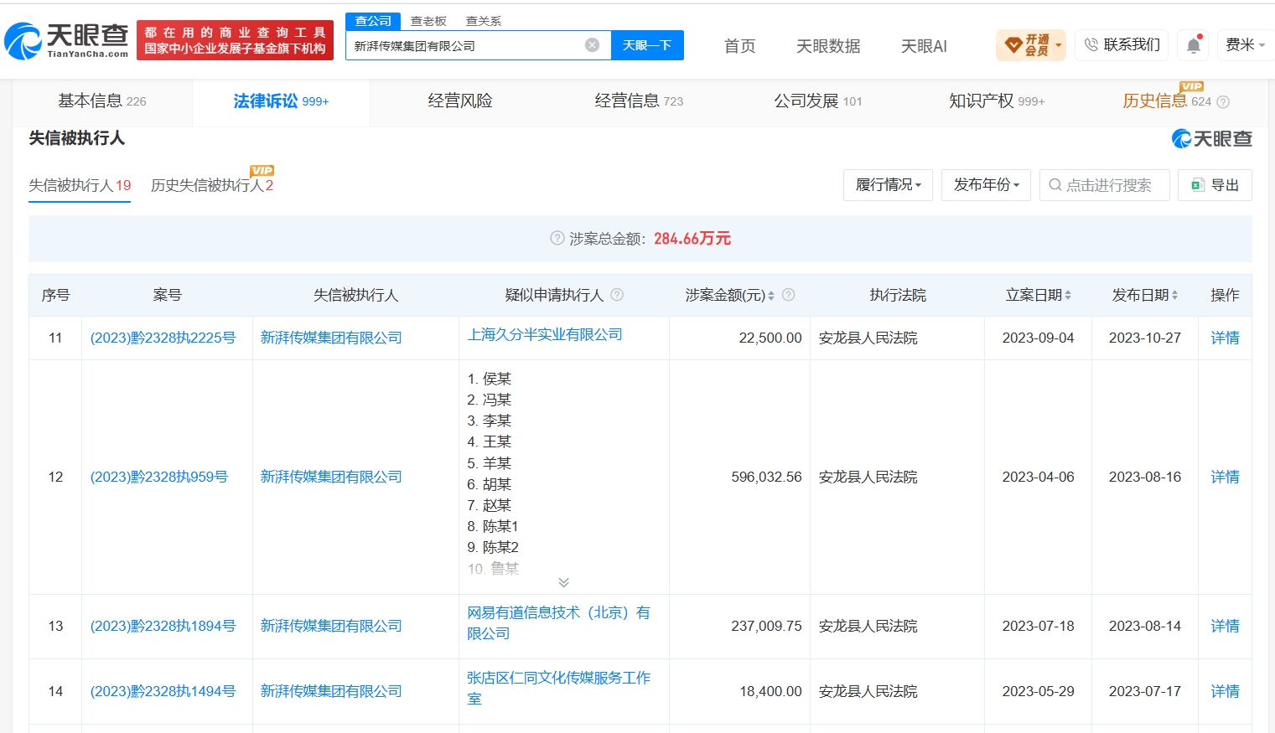Open the 履行情况 filter dropdown
This screenshot has height=733, width=1275.
(x=888, y=185)
